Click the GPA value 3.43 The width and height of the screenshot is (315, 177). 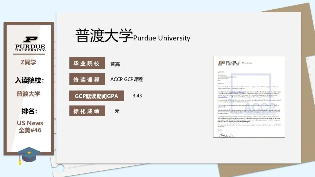tap(137, 95)
